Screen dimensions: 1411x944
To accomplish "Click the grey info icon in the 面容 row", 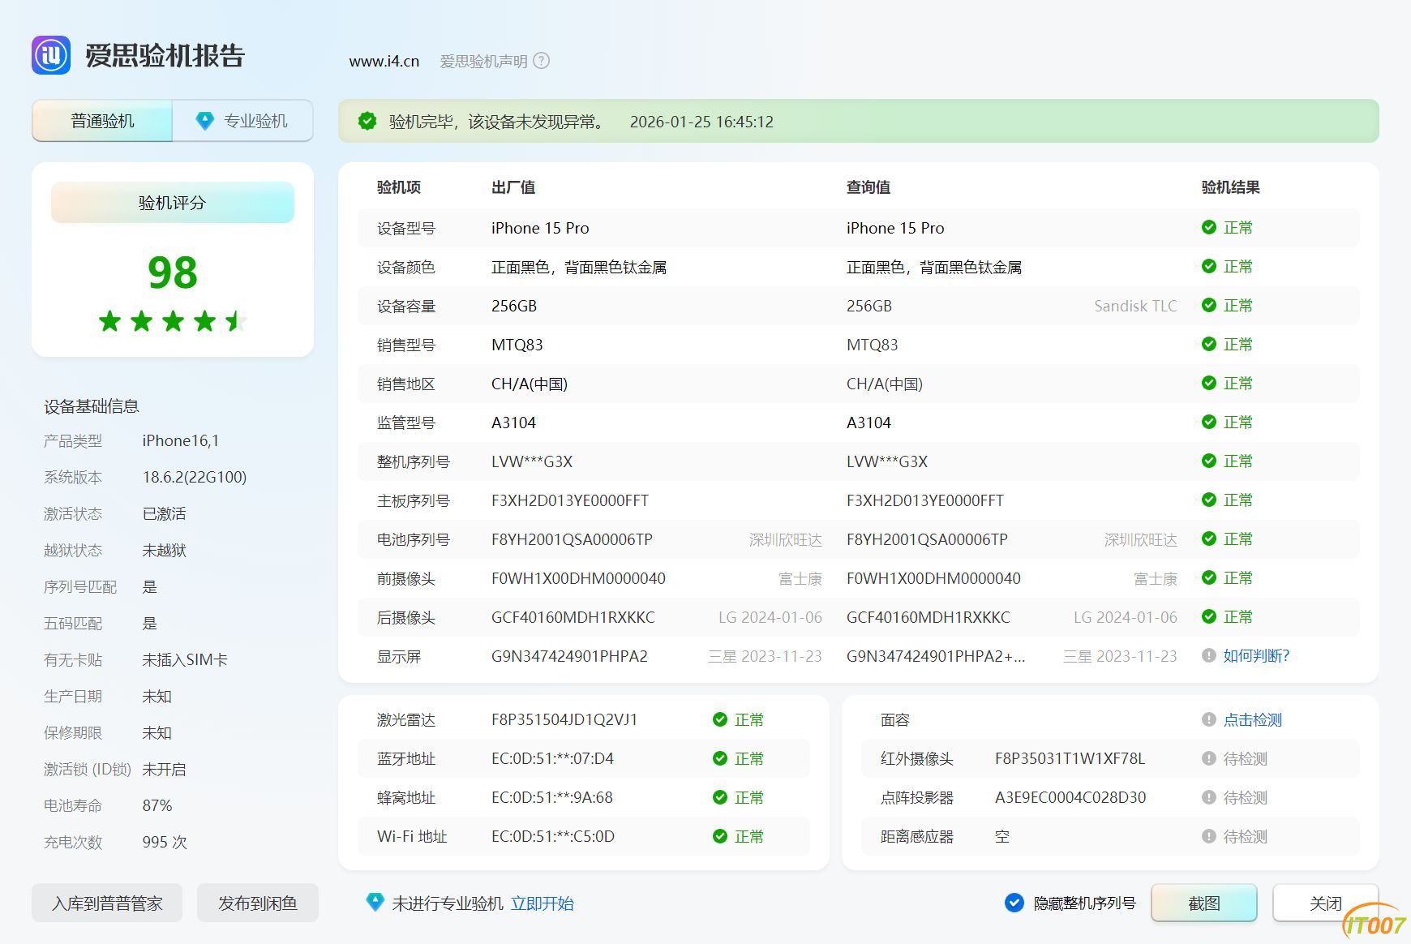I will click(x=1209, y=719).
